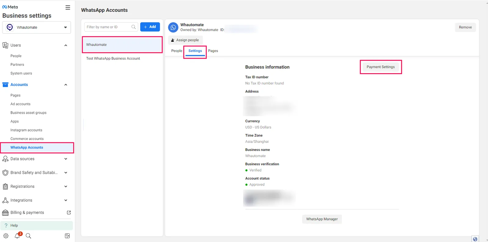
Task: Open the hamburger menu next to Meta
Action: pyautogui.click(x=68, y=7)
